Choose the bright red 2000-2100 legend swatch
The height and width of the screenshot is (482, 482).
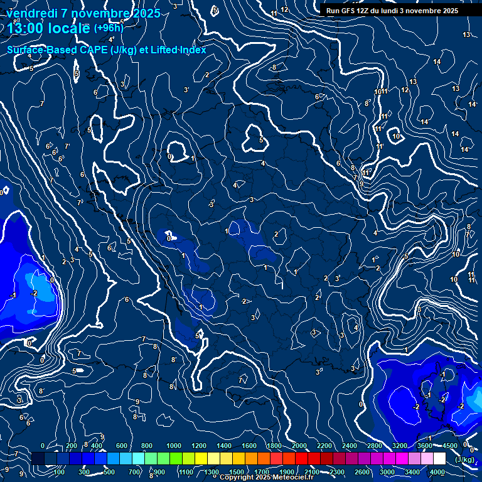point(301,458)
